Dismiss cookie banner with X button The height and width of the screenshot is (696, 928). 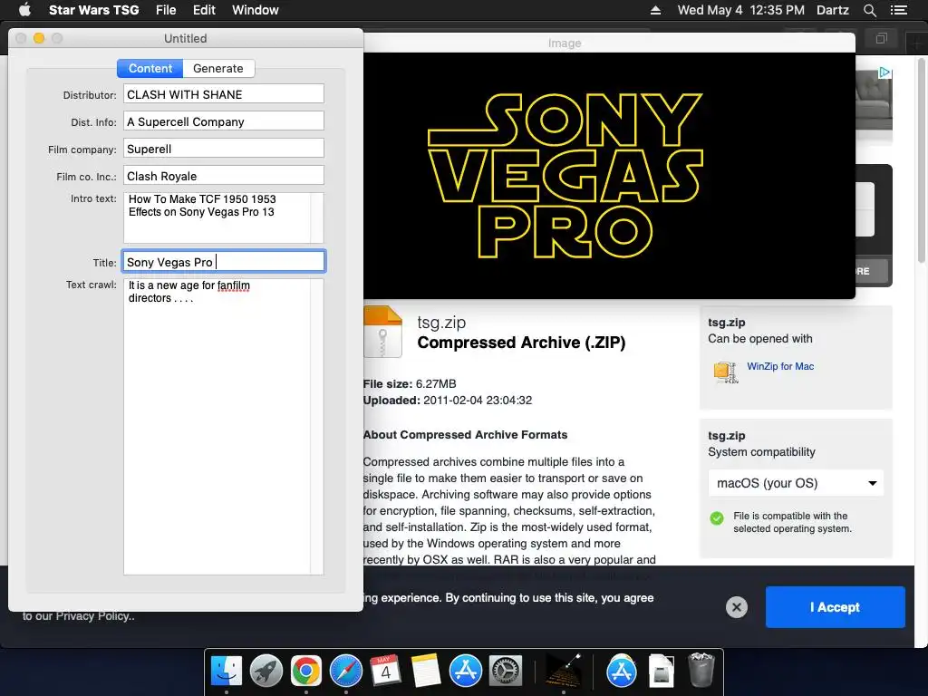coord(737,607)
